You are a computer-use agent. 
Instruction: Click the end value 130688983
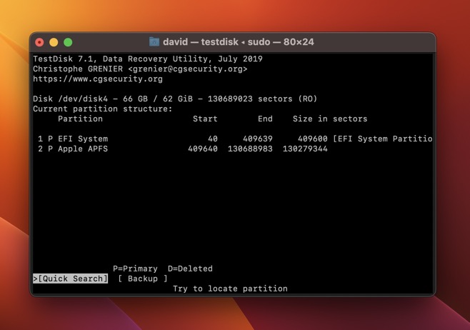pos(250,149)
